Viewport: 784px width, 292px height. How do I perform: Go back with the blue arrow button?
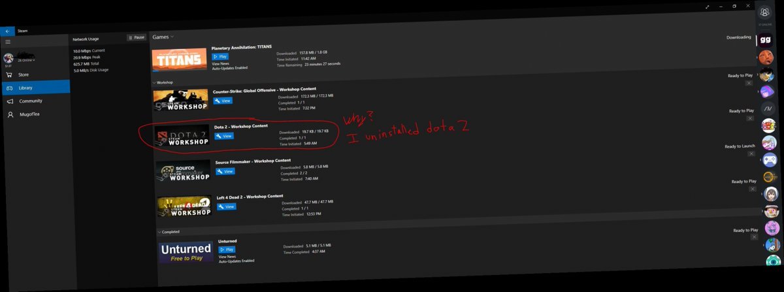pyautogui.click(x=7, y=31)
